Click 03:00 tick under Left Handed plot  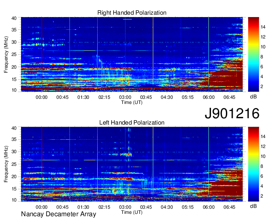(x=125, y=207)
